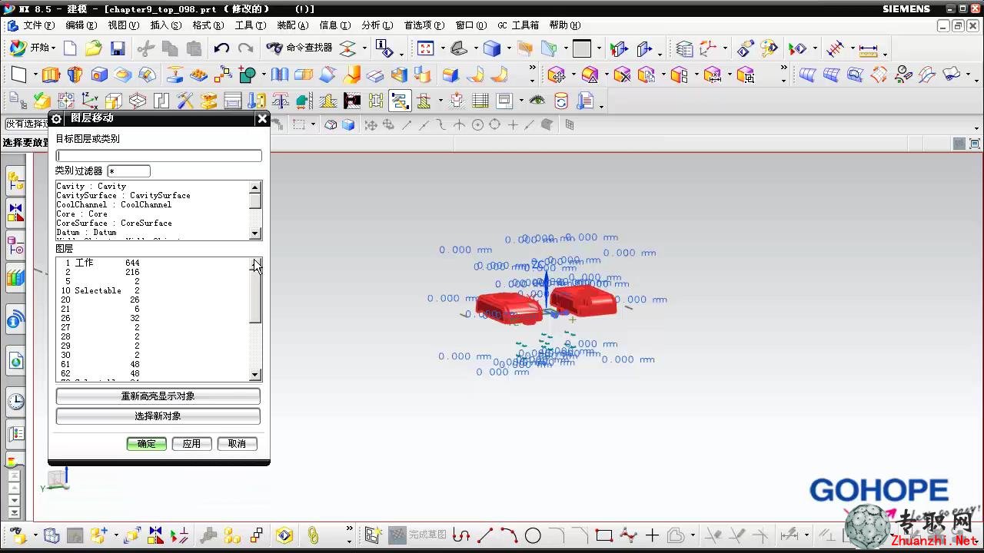The height and width of the screenshot is (553, 984).
Task: Click the Layer Move dialog settings gear
Action: (56, 118)
